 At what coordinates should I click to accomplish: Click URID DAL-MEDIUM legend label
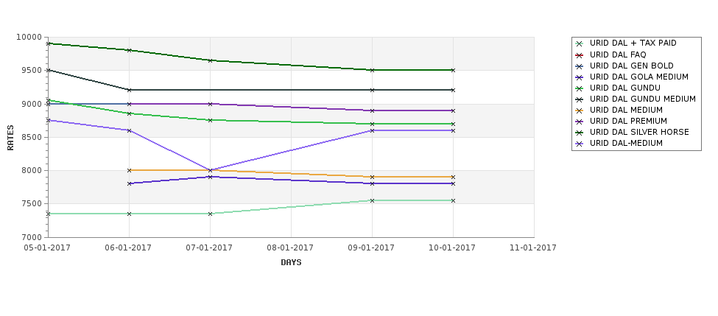point(626,143)
